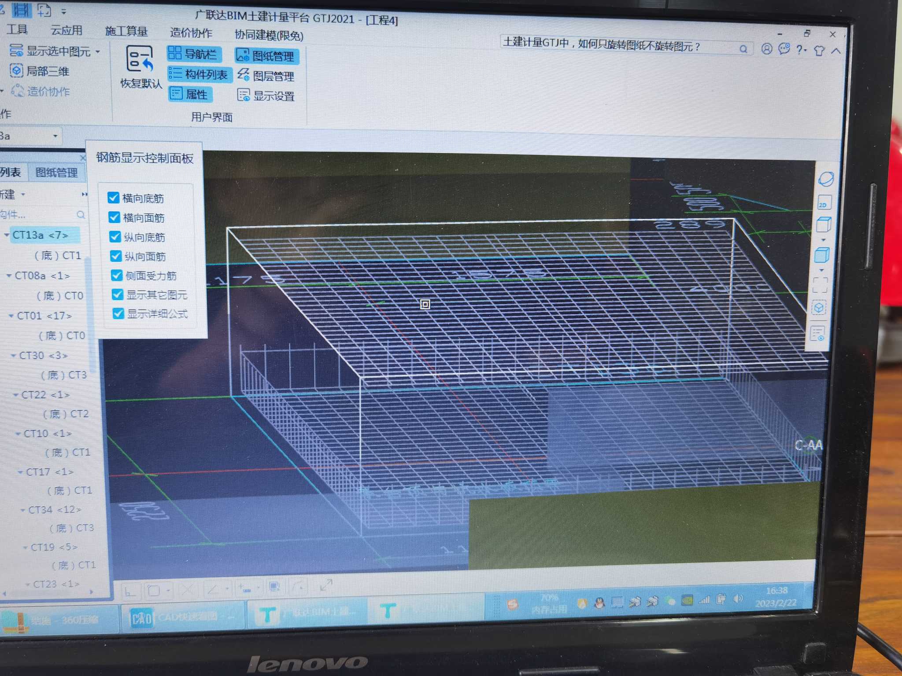
Task: Click the volume speaker tray icon
Action: [x=737, y=598]
